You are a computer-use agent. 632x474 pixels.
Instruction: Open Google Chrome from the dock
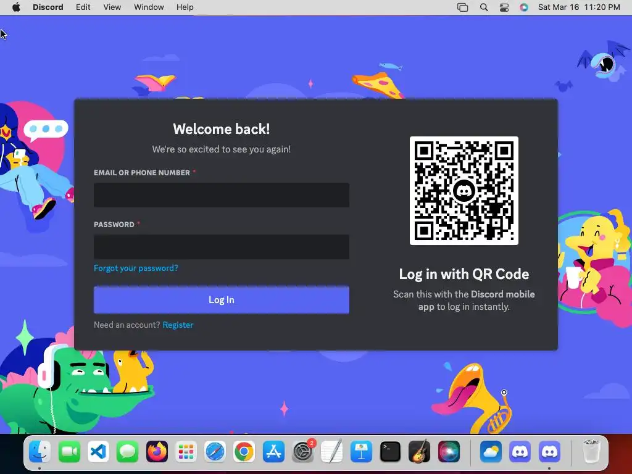[x=244, y=451]
